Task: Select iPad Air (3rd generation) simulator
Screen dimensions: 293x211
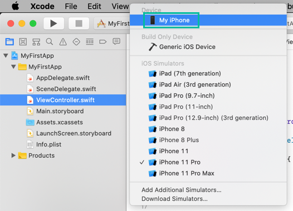Action: click(x=208, y=84)
